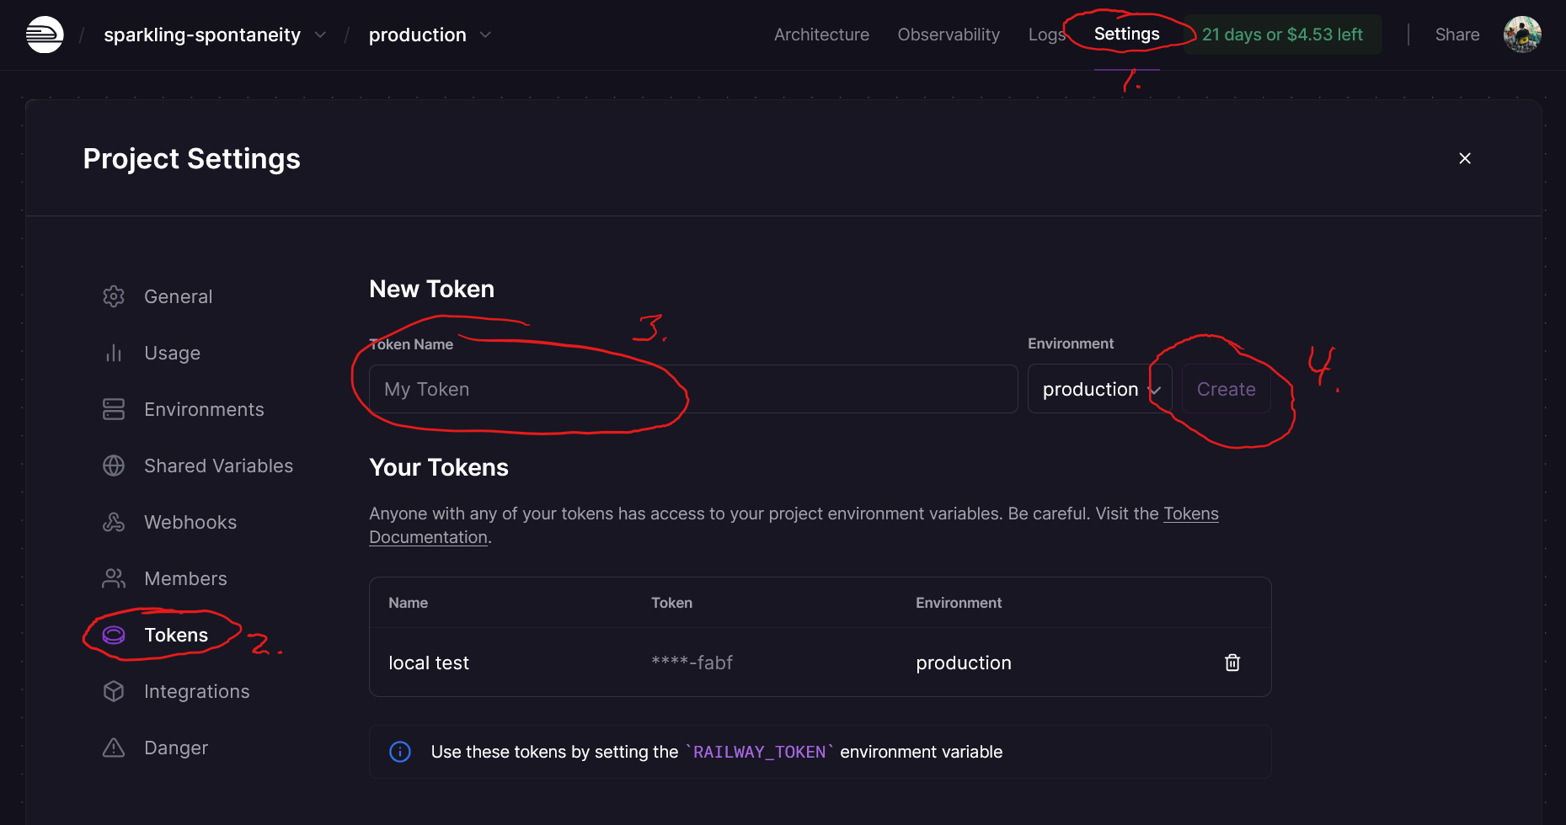Viewport: 1566px width, 825px height.
Task: Select the Webhooks sidebar icon
Action: tap(114, 522)
